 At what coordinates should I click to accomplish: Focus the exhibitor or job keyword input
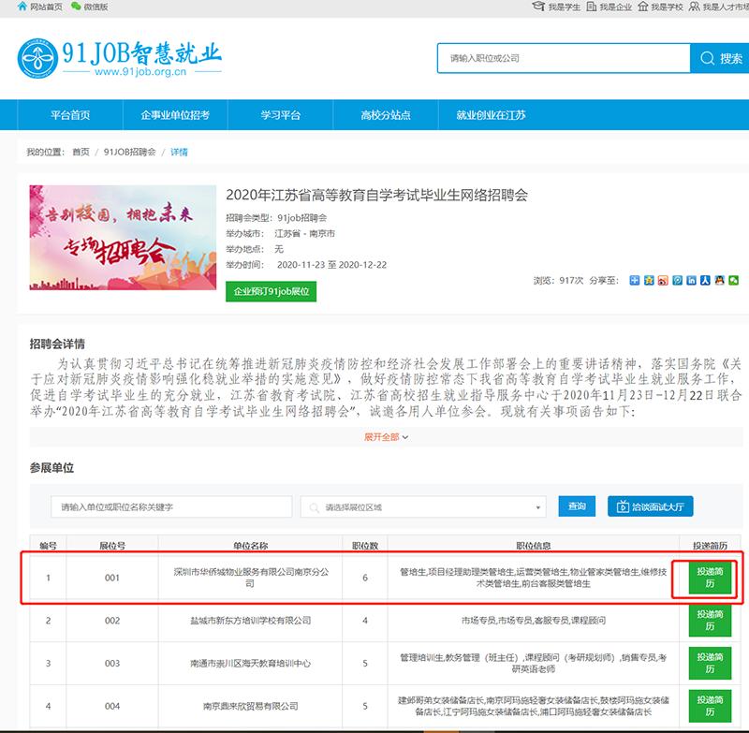pyautogui.click(x=171, y=506)
